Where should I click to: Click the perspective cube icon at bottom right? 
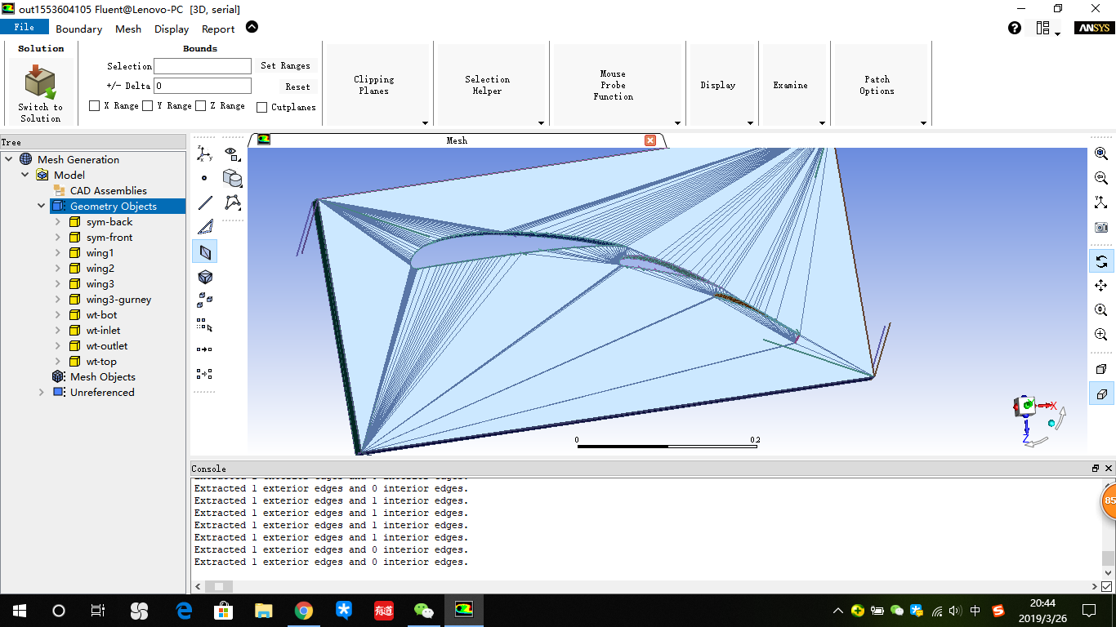click(x=1101, y=394)
